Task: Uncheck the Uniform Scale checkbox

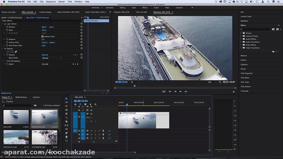Action: point(42,36)
